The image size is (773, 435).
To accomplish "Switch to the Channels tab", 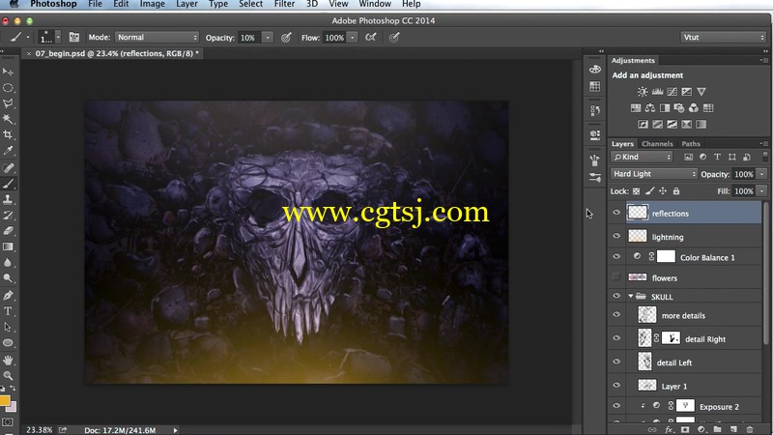I will [657, 143].
